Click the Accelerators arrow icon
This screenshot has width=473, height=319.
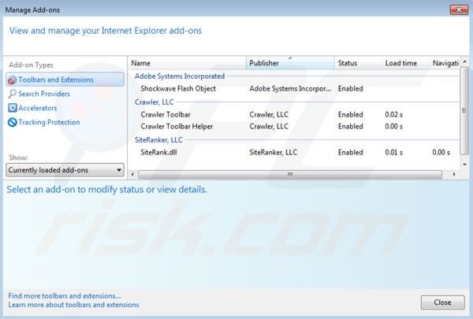tap(13, 108)
